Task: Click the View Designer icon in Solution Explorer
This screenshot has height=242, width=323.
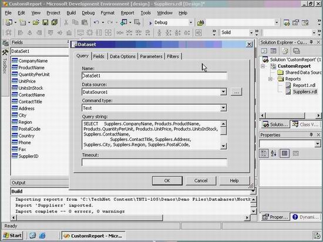Action: tap(273, 51)
